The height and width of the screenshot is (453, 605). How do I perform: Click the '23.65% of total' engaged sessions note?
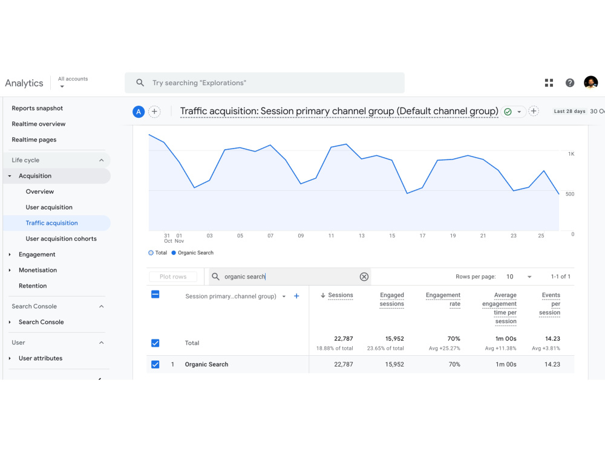[385, 349]
